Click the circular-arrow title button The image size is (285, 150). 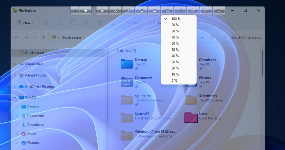point(141,11)
